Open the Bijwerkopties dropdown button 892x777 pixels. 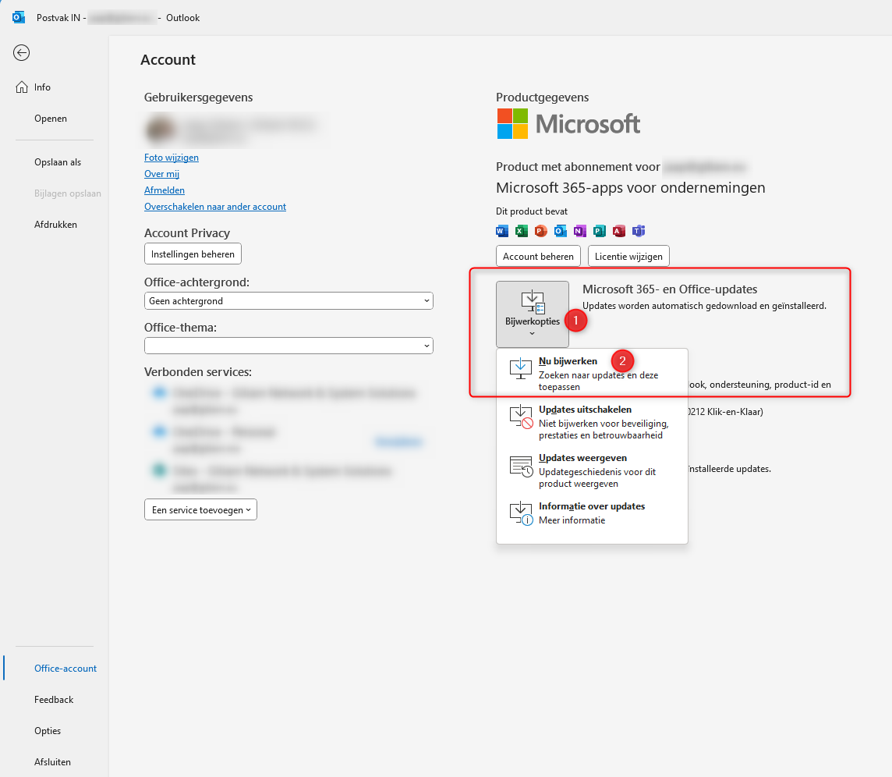(533, 314)
